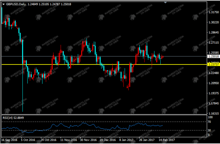
Task: Click the 1.31750 price axis label
Action: [214, 12]
